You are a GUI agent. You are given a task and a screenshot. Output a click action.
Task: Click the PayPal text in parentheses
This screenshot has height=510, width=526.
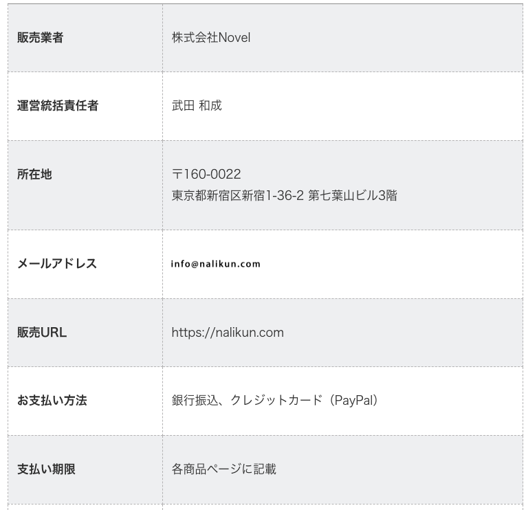pyautogui.click(x=355, y=401)
